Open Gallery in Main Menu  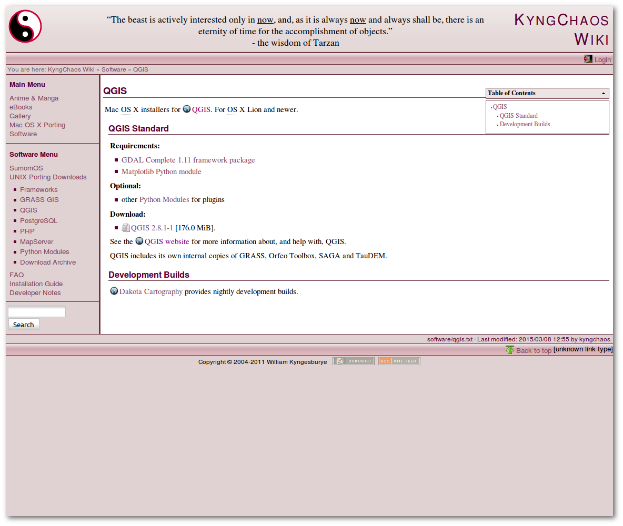click(20, 116)
